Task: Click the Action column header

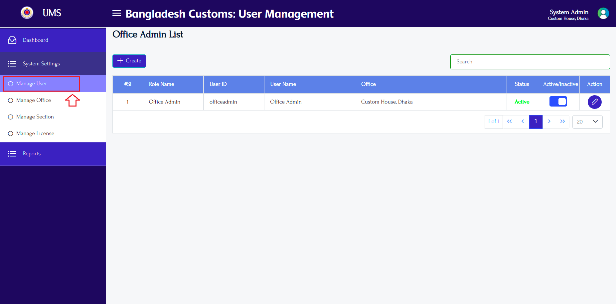Action: [595, 84]
